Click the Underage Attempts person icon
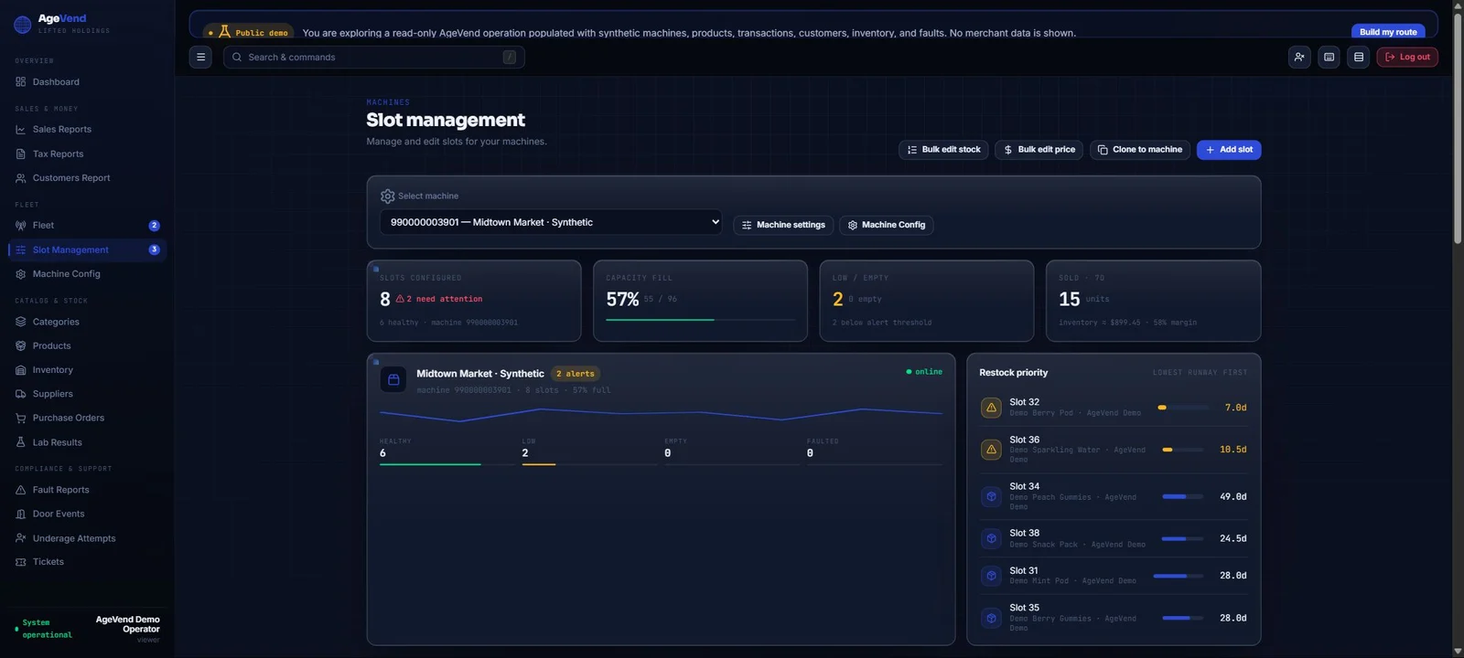Screen dimensions: 1464x658 click(x=21, y=538)
